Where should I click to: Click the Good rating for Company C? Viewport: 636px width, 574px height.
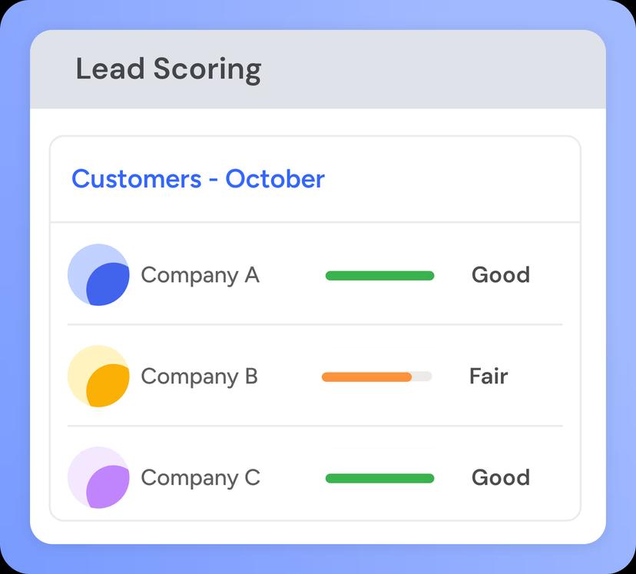tap(501, 477)
